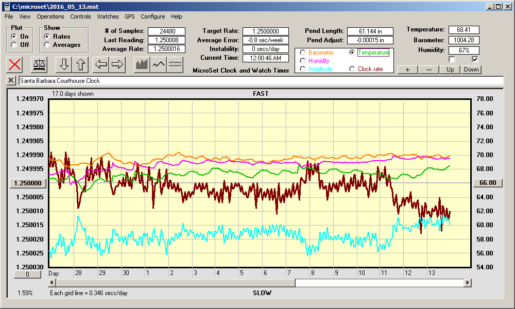Select Plot On radio button
Image resolution: width=515 pixels, height=309 pixels.
[14, 37]
